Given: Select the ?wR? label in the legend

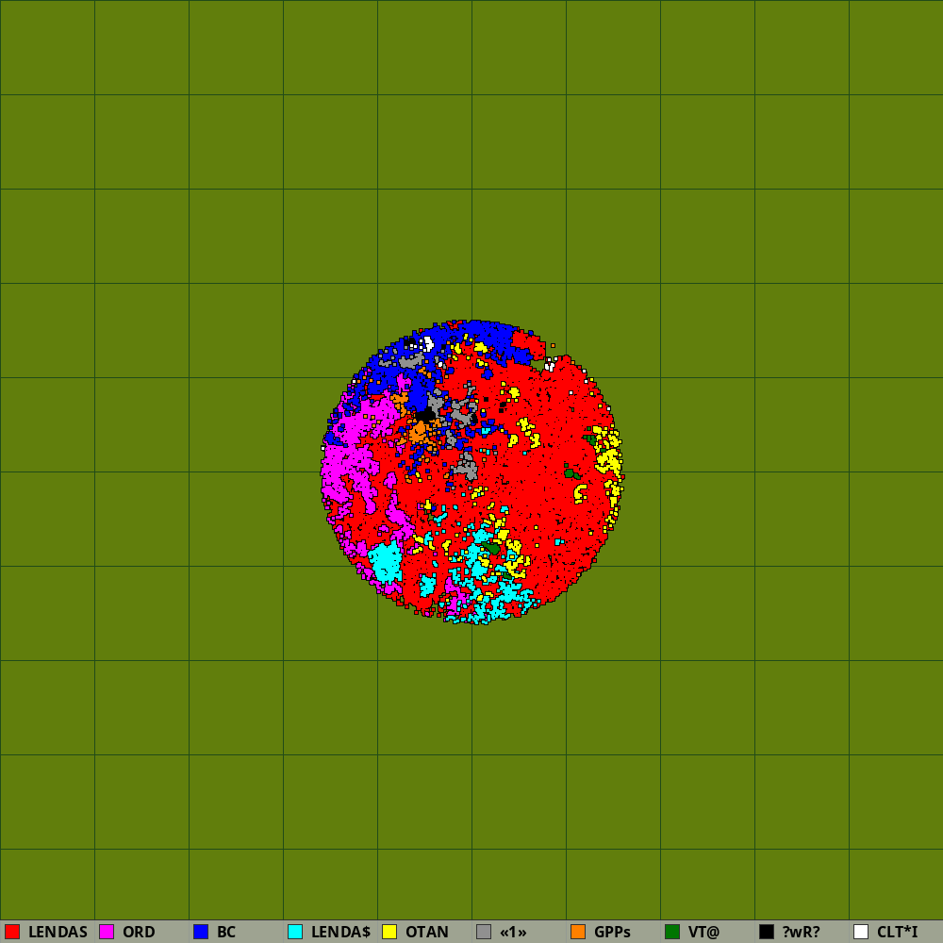Looking at the screenshot, I should pyautogui.click(x=801, y=932).
